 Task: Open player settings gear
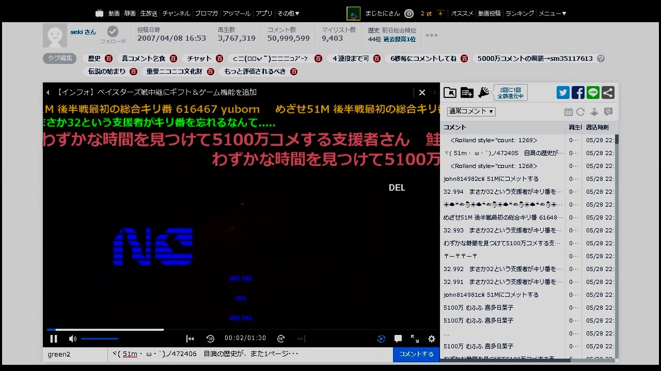coord(432,339)
